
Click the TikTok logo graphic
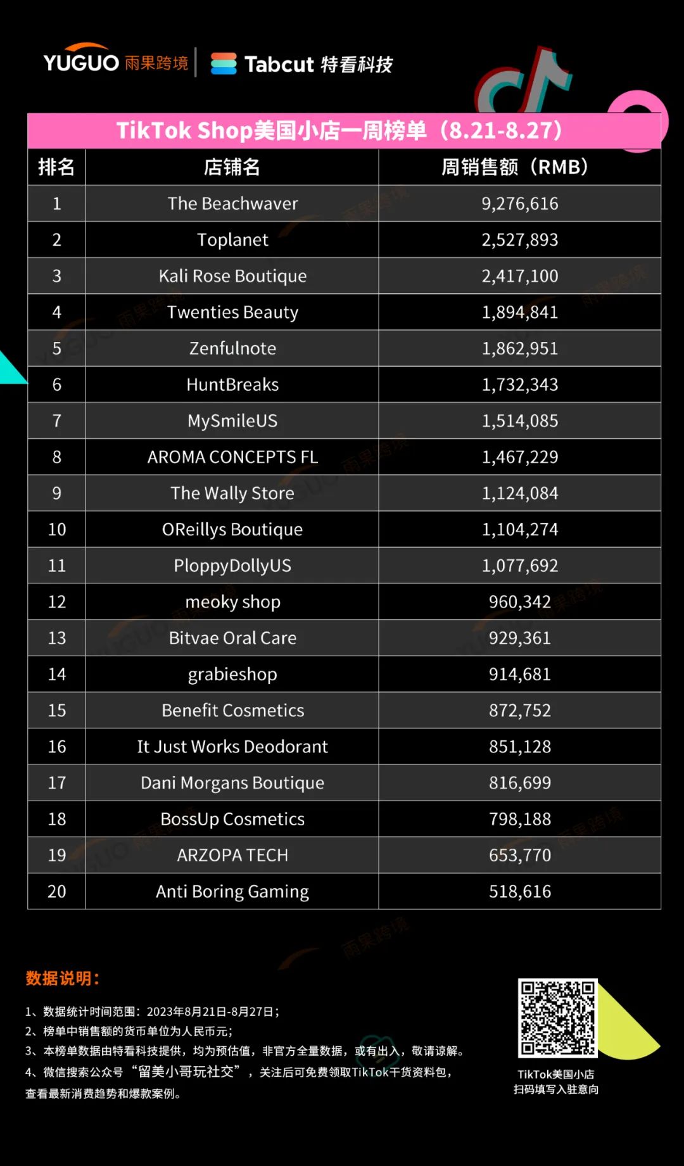524,80
